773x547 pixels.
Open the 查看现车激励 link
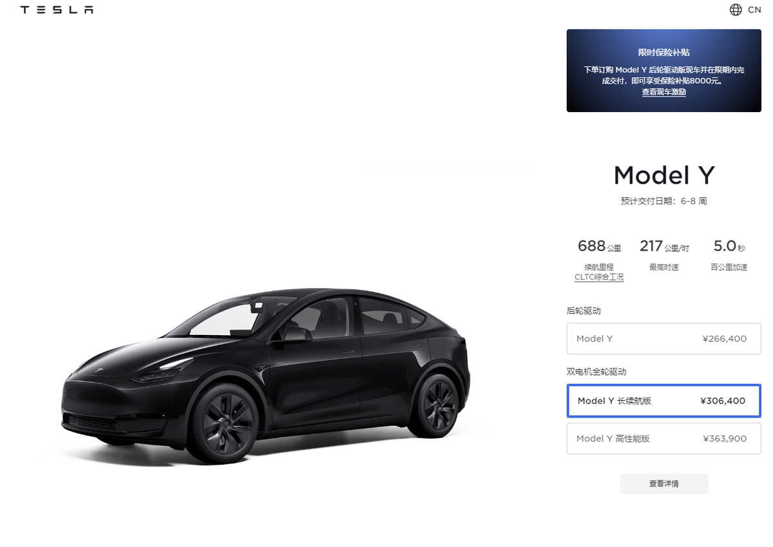[x=663, y=92]
